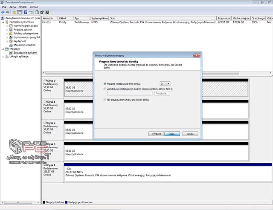Select Zainstaluj w następującym pustym folderze radio

pyautogui.click(x=105, y=89)
